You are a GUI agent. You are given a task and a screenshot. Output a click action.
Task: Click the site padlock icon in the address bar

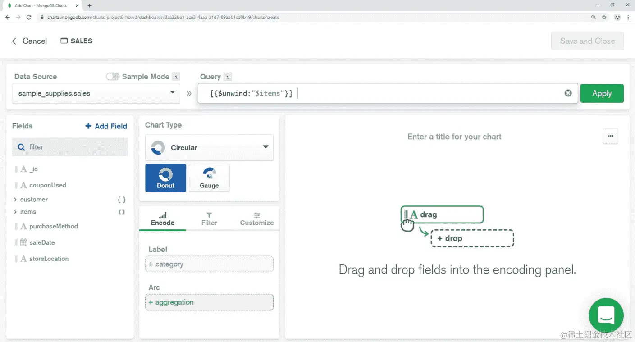coord(42,18)
